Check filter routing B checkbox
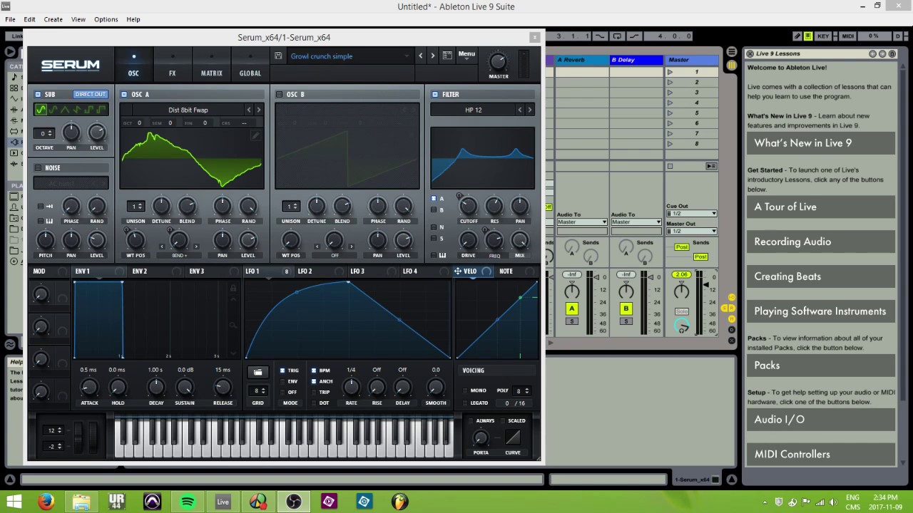913x513 pixels. coord(433,210)
